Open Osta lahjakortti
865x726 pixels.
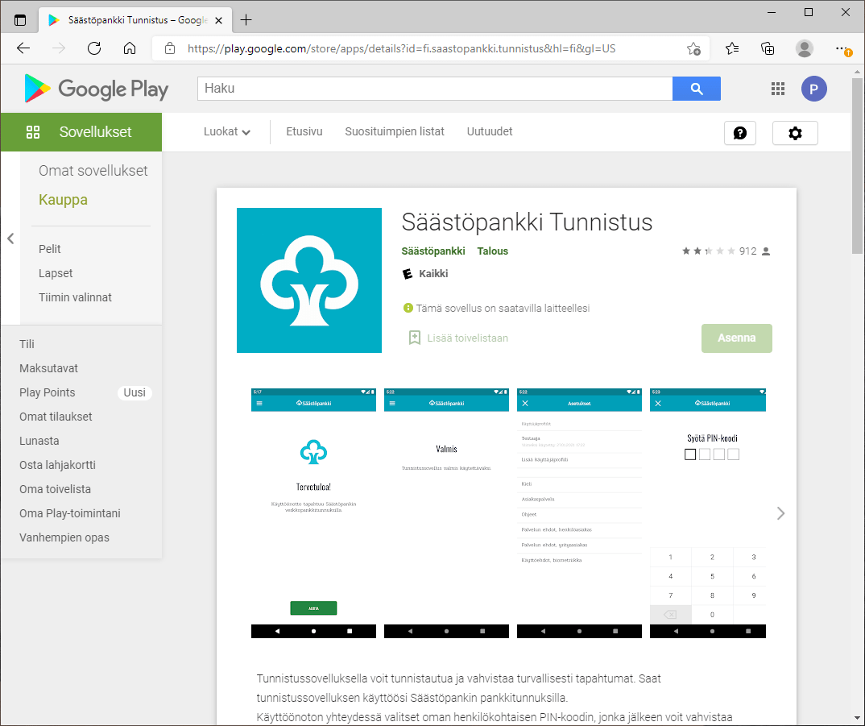pos(57,466)
